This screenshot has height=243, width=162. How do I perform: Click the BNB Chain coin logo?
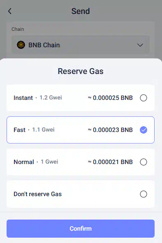pyautogui.click(x=21, y=45)
